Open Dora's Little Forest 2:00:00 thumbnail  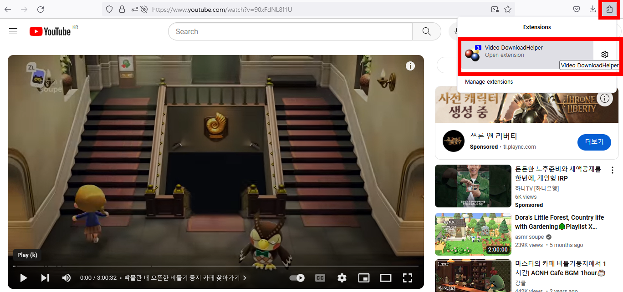click(473, 234)
